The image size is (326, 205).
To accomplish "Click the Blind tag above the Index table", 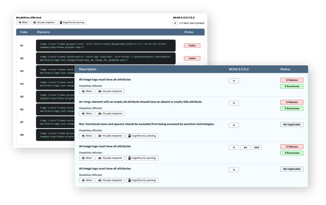I will [x=23, y=22].
